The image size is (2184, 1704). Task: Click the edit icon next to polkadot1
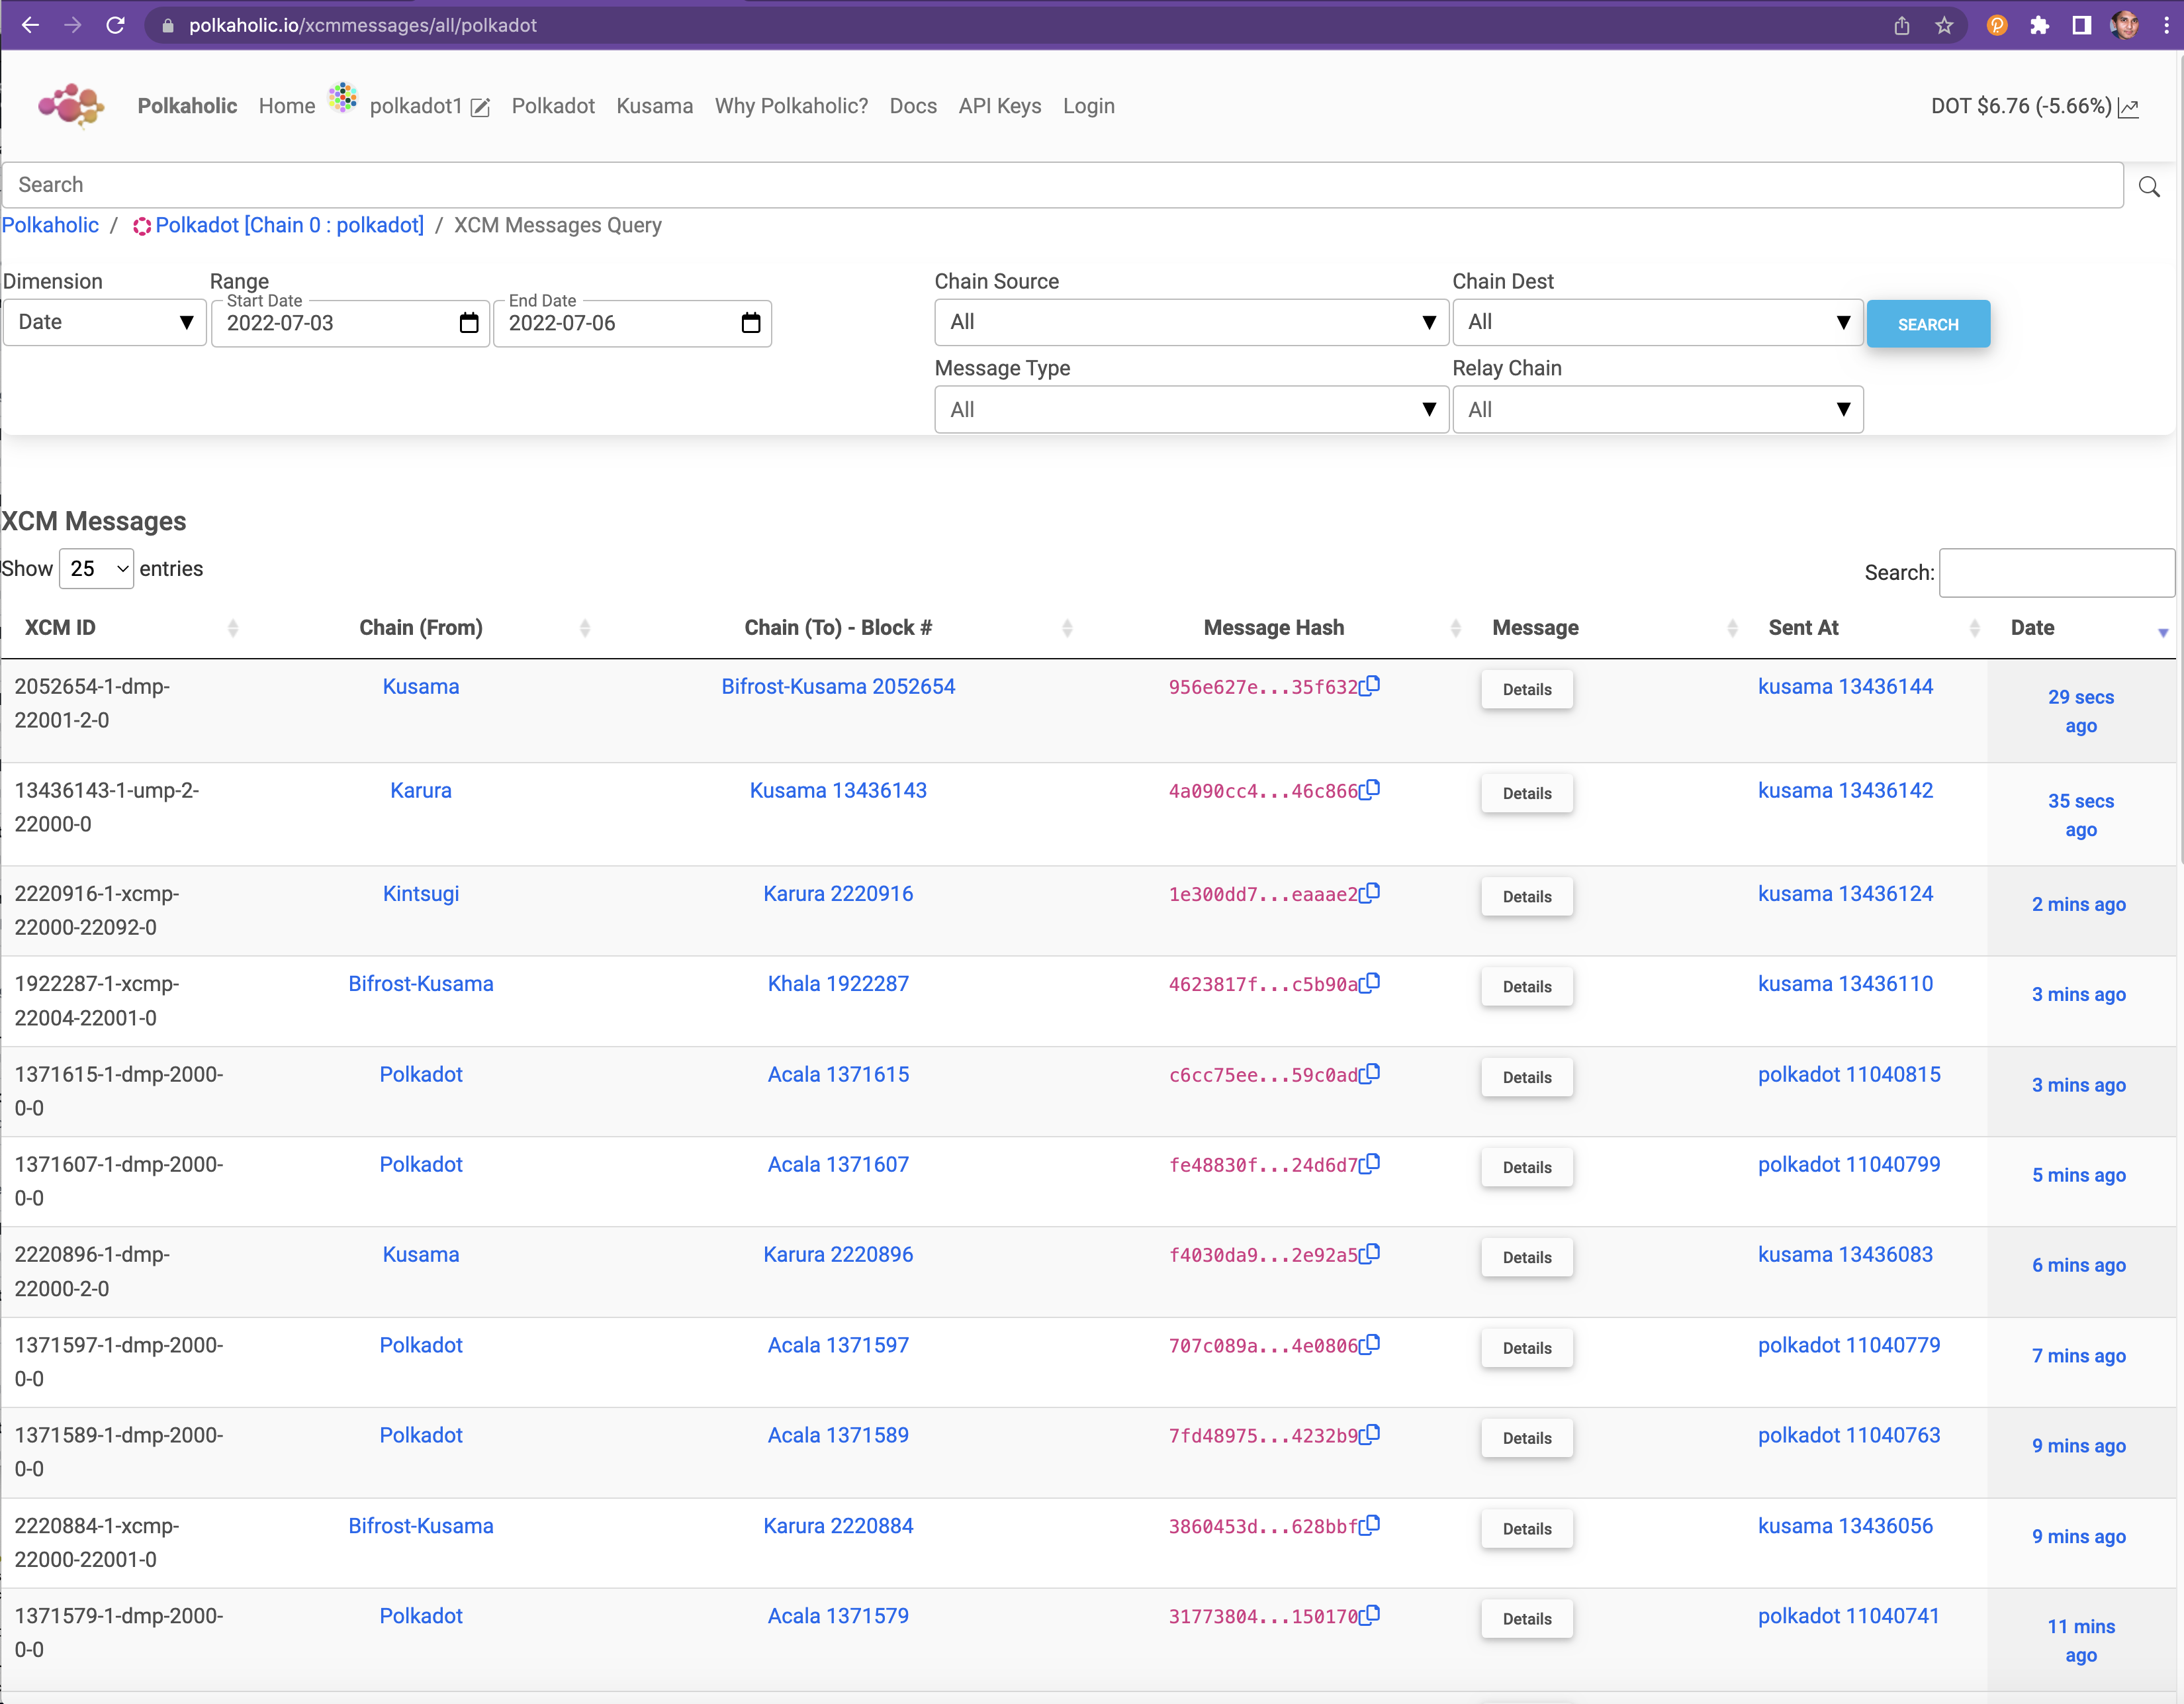[480, 108]
